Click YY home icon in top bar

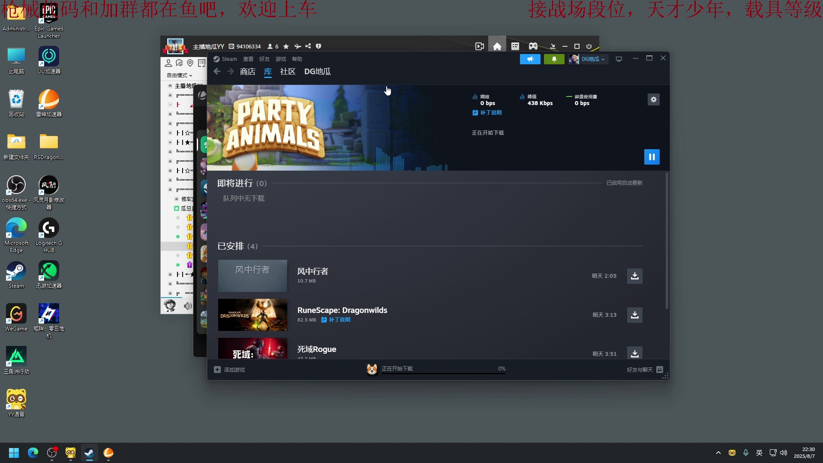click(497, 46)
